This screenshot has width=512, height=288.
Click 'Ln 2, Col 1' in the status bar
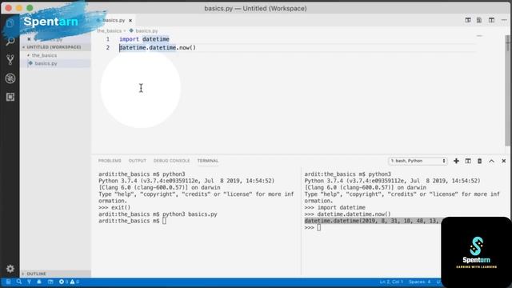point(391,282)
